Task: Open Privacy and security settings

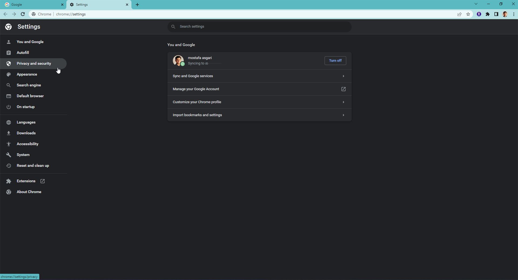Action: click(34, 64)
